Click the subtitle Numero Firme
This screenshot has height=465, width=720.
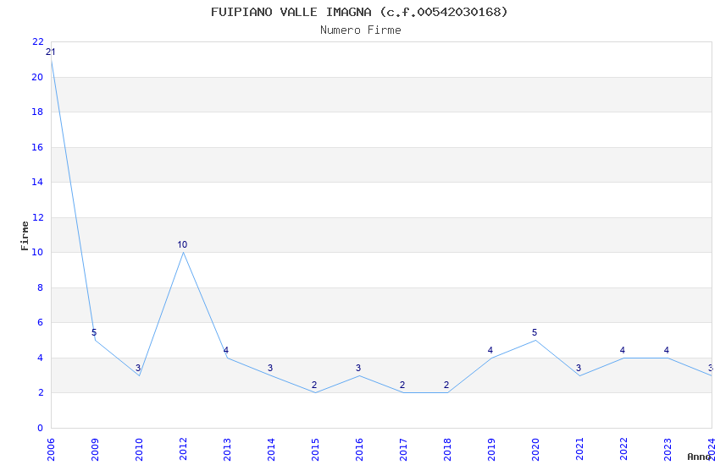361,30
